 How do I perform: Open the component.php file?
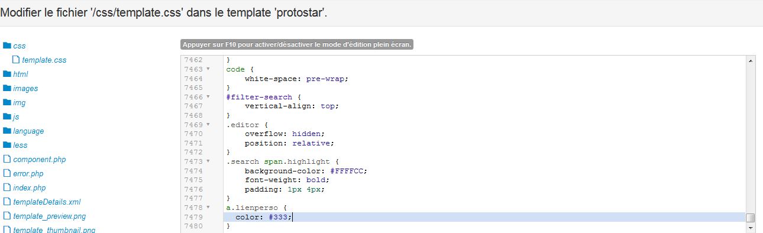click(39, 159)
